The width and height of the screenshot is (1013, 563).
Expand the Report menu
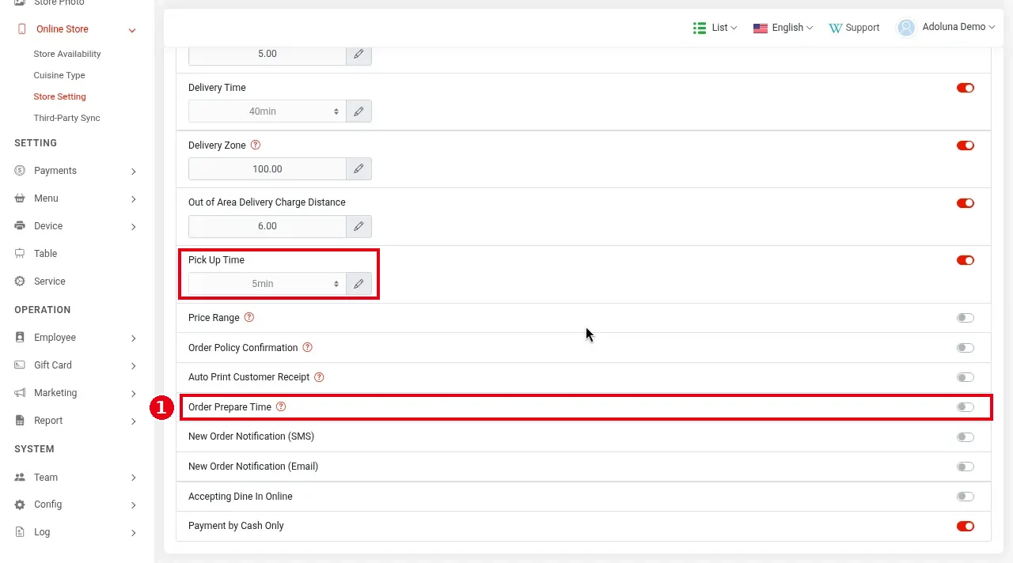pyautogui.click(x=133, y=421)
